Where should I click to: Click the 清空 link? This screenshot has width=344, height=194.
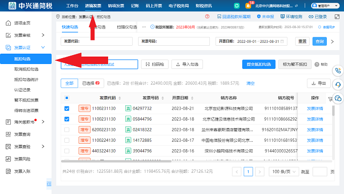tap(250, 83)
